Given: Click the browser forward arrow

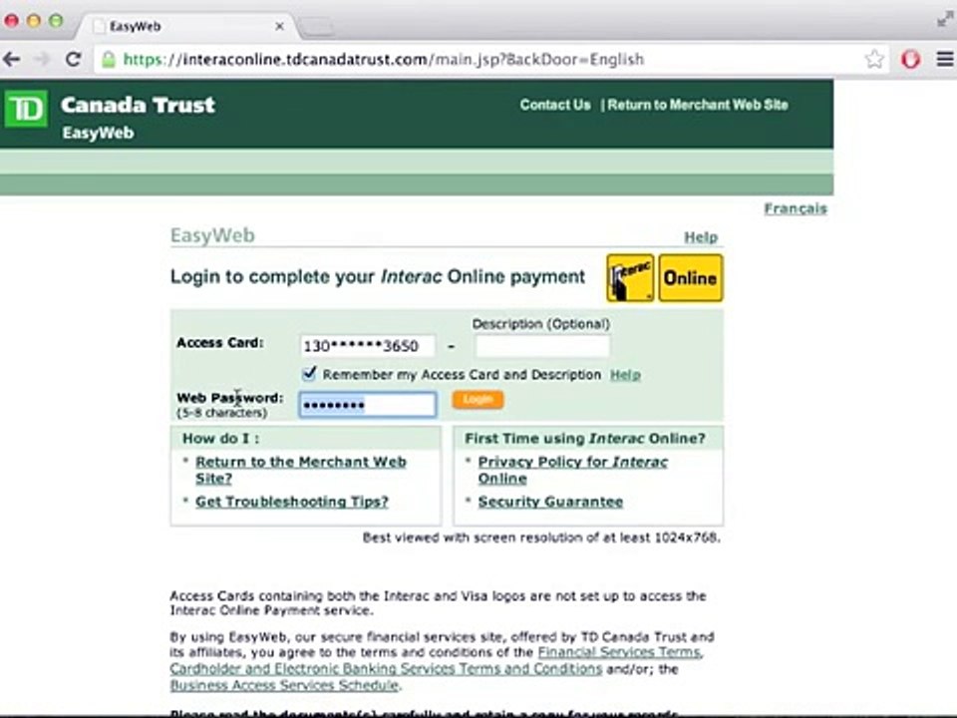Looking at the screenshot, I should coord(42,59).
